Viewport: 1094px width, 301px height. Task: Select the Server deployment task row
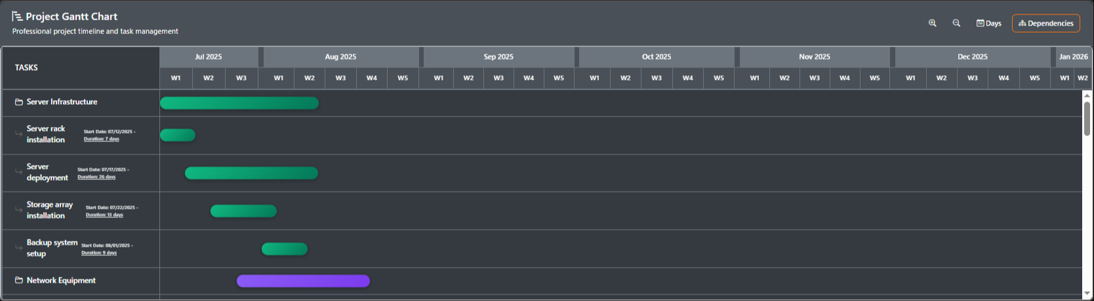click(x=47, y=172)
